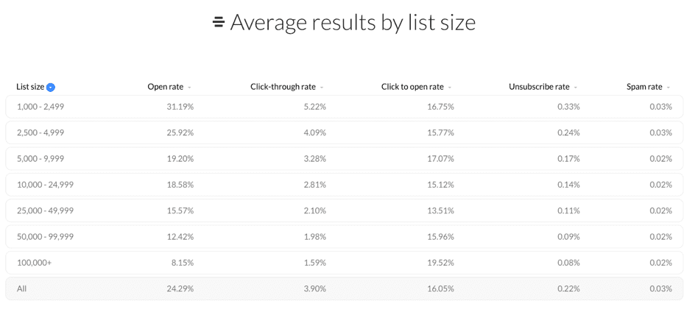Click the Open rate column header text
Image resolution: width=695 pixels, height=309 pixels.
click(x=165, y=87)
